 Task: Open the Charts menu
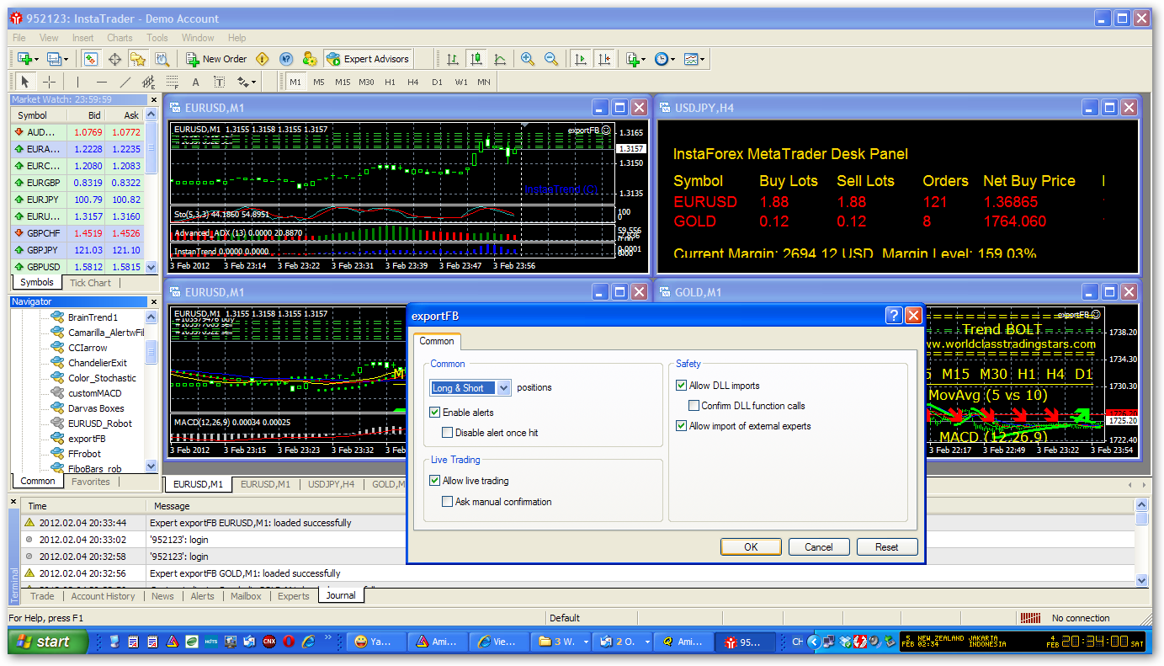[x=120, y=38]
